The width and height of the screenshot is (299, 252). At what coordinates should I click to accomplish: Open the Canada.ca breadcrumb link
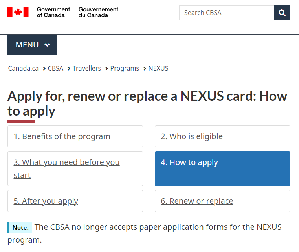(23, 68)
